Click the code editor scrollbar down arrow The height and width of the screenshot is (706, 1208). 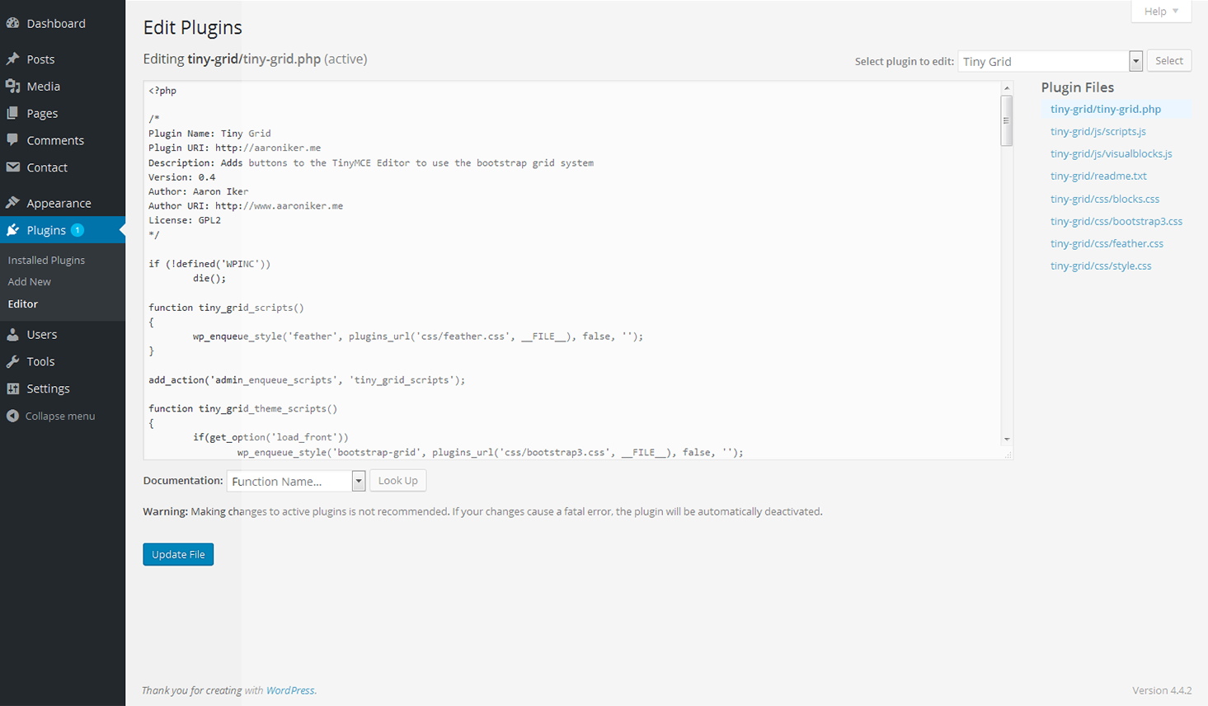pos(1007,440)
